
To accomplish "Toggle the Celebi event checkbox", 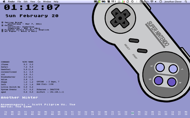I will pos(2,25).
